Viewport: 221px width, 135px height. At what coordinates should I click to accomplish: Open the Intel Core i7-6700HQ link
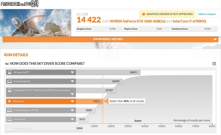[189, 21]
